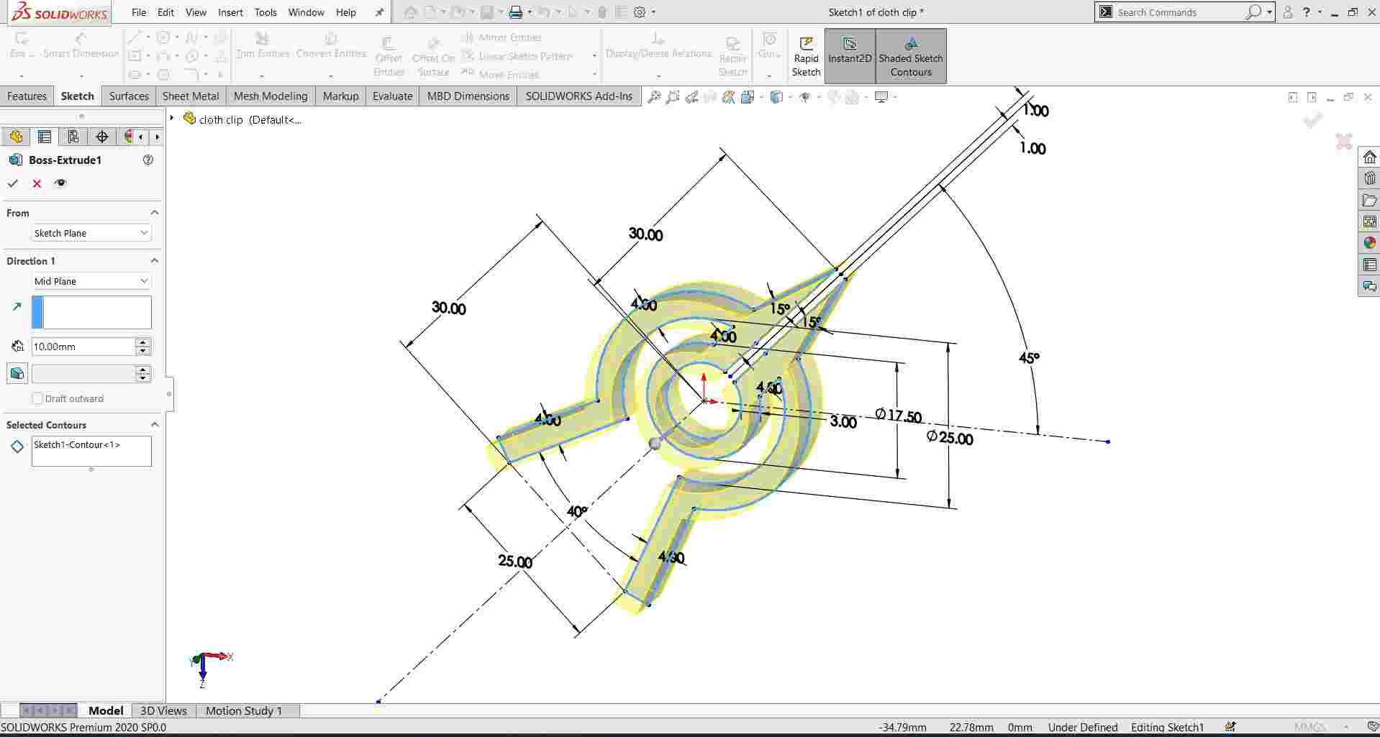The image size is (1380, 737).
Task: Click the Rapid Sketch icon
Action: pyautogui.click(x=806, y=56)
